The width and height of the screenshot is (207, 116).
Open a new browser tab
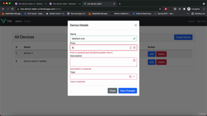tap(120, 4)
